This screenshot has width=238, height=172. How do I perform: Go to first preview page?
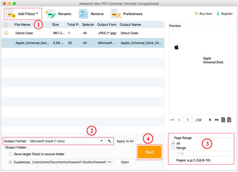(173, 120)
